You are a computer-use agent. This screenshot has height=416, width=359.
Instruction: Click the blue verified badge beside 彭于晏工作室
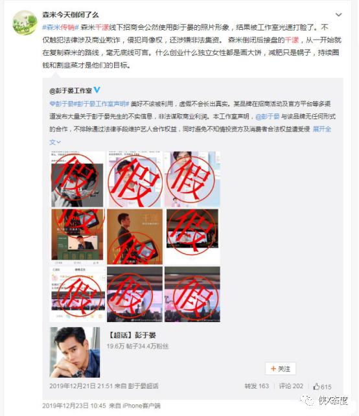[97, 90]
